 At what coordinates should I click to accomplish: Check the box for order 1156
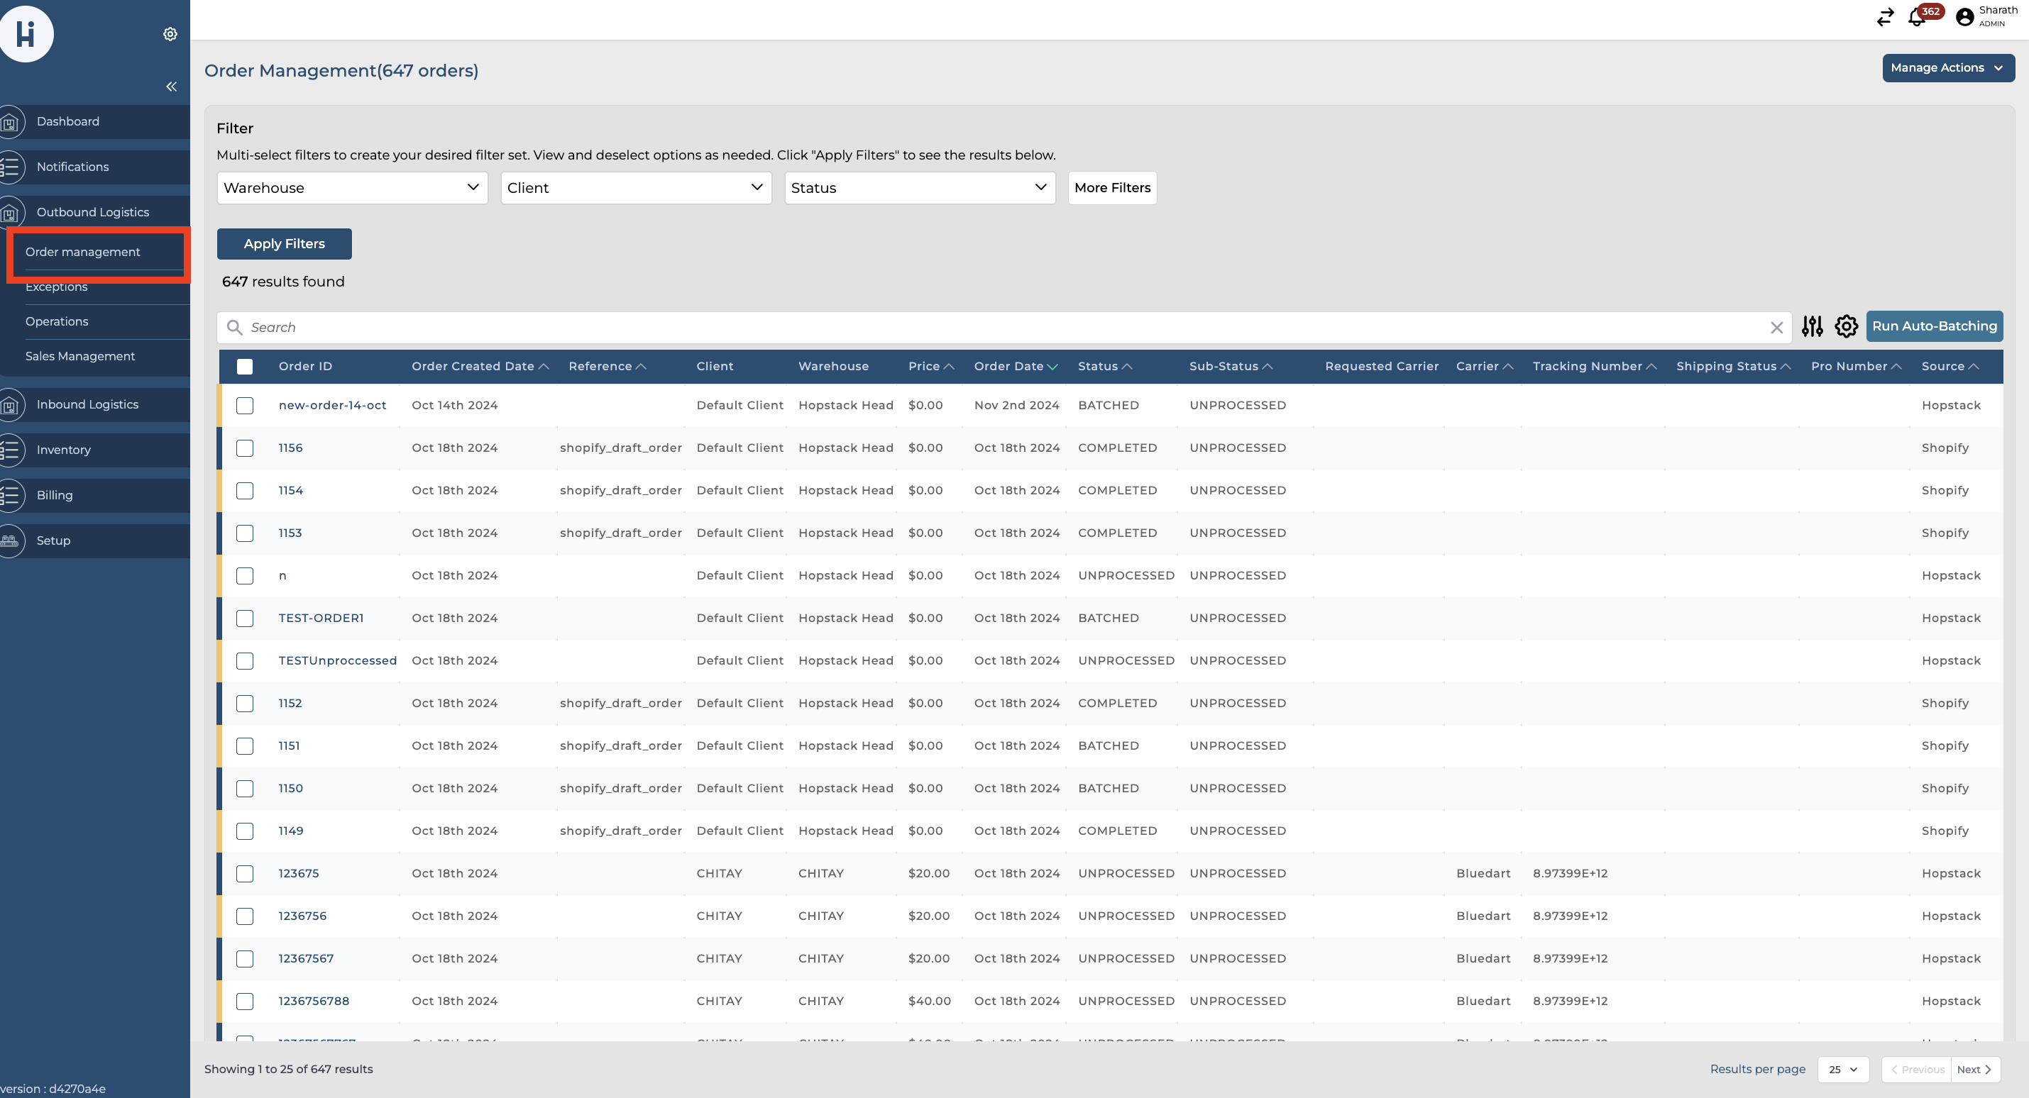pos(245,448)
